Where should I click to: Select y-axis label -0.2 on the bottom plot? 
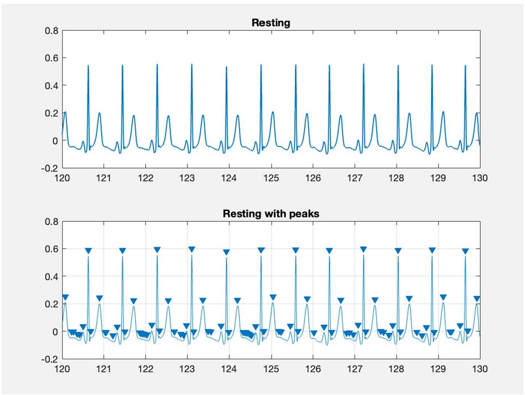click(x=50, y=359)
